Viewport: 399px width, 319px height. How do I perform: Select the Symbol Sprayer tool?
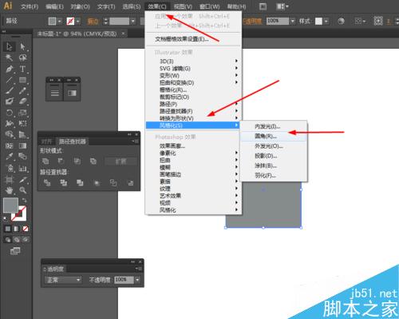coord(10,168)
